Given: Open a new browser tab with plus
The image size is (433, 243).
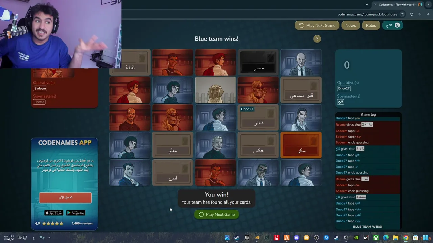Looking at the screenshot, I should pos(367,4).
